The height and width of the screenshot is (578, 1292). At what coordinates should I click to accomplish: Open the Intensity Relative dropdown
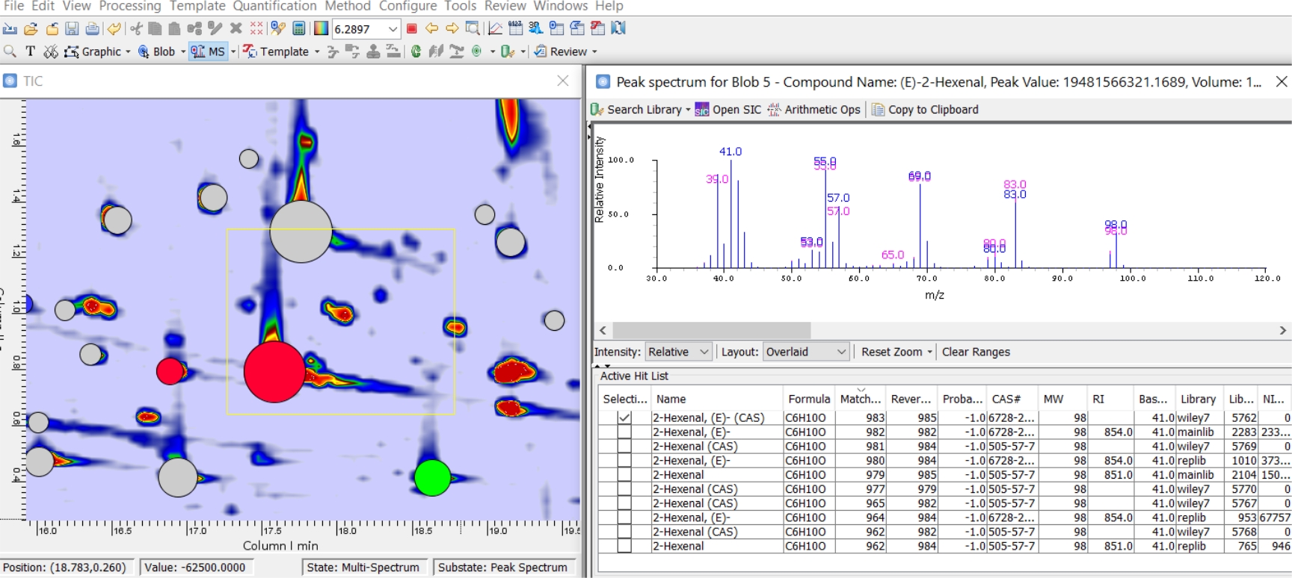[678, 352]
